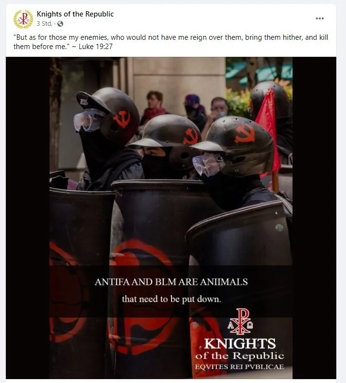This screenshot has width=346, height=383.
Task: Click the Chi-Rho emblem watermark in the photo
Action: pyautogui.click(x=241, y=321)
